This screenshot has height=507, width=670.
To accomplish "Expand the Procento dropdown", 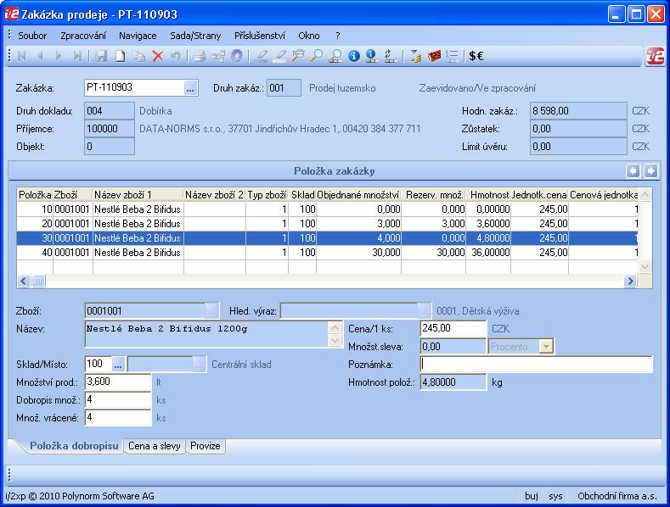I will point(546,347).
